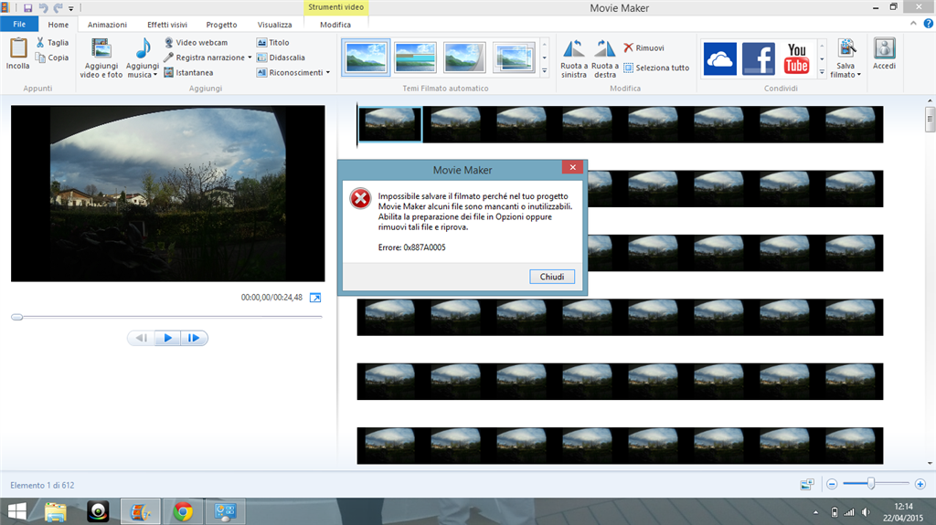Share movie on Facebook

[x=758, y=58]
